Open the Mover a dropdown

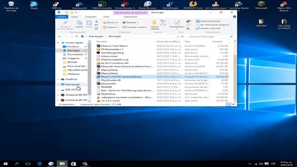tap(110, 23)
